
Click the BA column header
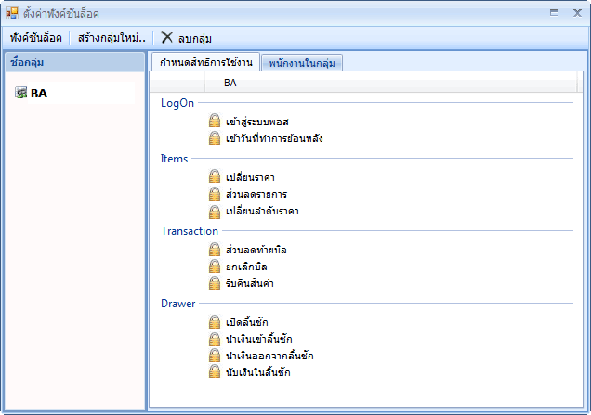click(x=230, y=84)
